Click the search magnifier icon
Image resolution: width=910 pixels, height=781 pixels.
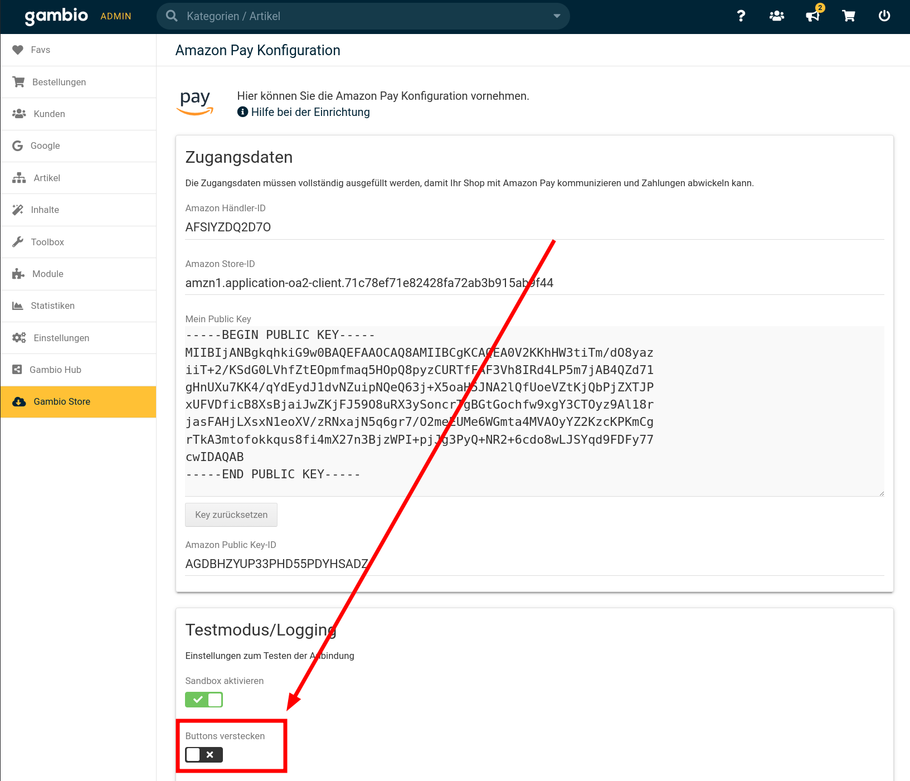[172, 16]
